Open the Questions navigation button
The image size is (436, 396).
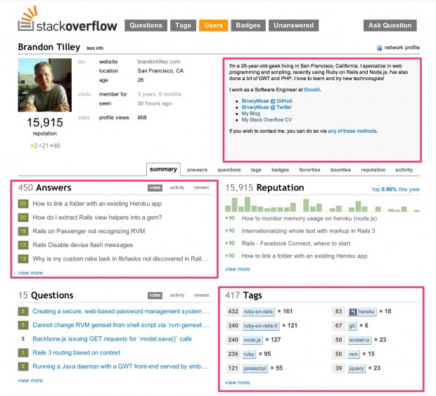146,25
